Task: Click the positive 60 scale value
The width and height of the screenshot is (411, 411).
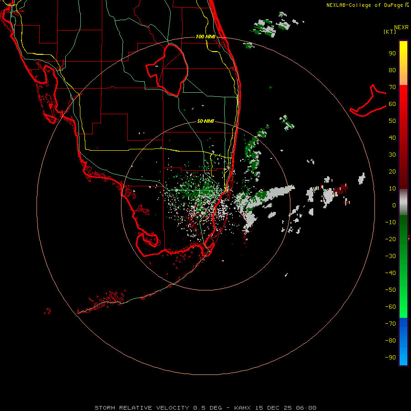Action: [392, 104]
